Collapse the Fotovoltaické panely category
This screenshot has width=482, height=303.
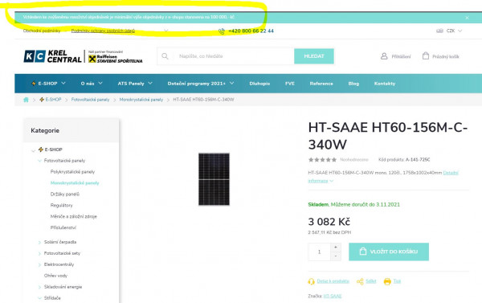pyautogui.click(x=39, y=161)
